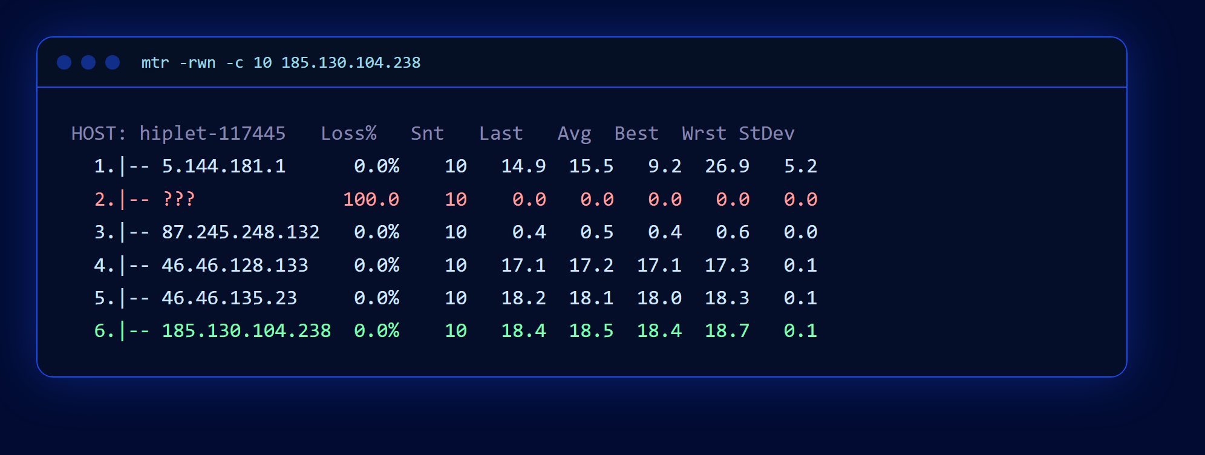Click the Last column 17.1 in hop 4

(x=524, y=265)
